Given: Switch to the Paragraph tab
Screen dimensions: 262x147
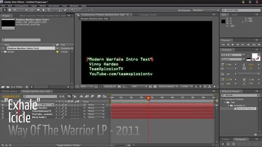Looking at the screenshot, I should click(240, 139).
